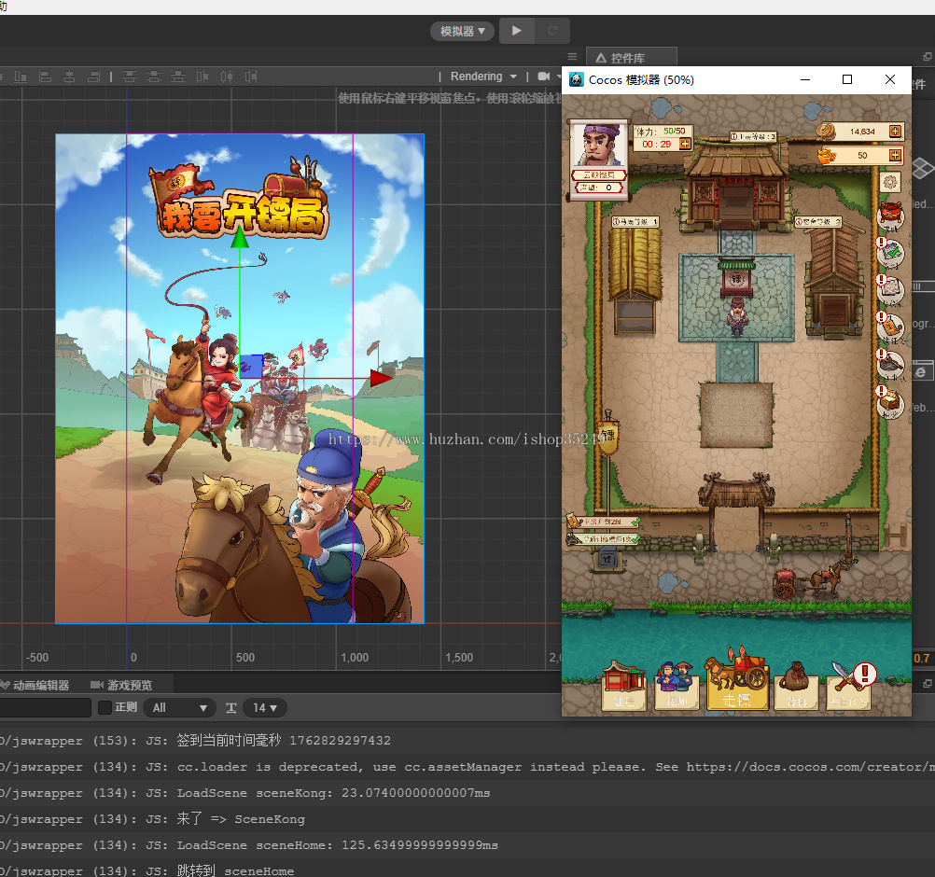This screenshot has height=877, width=935.
Task: Focus the console filter input field
Action: click(x=46, y=708)
